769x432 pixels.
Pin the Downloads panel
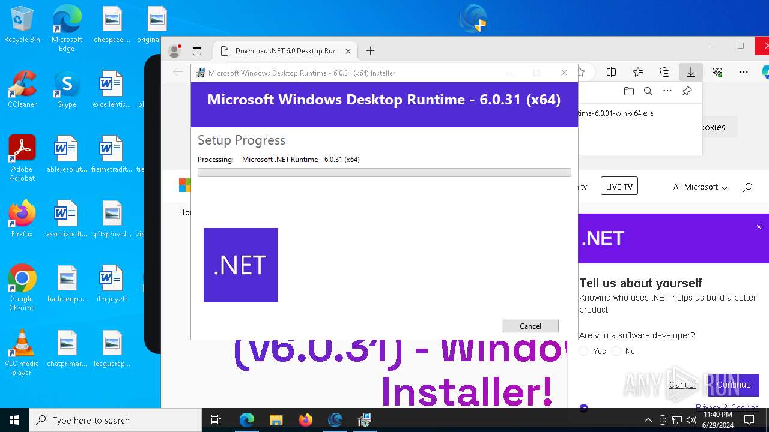(687, 91)
